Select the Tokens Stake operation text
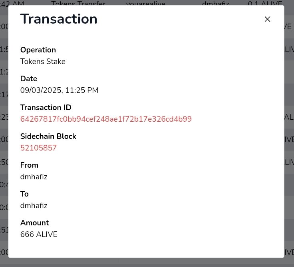The height and width of the screenshot is (267, 294). point(43,61)
